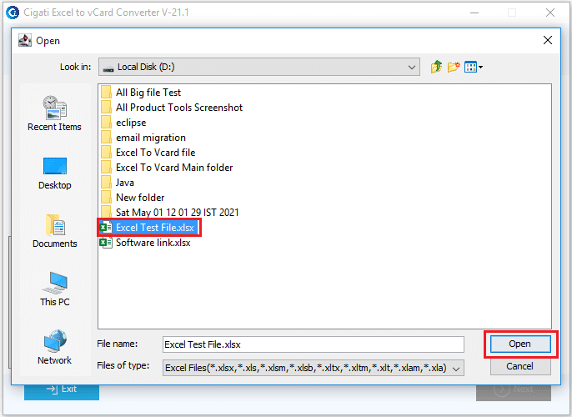Select the All Big file Test folder name
This screenshot has width=572, height=417.
tap(148, 93)
